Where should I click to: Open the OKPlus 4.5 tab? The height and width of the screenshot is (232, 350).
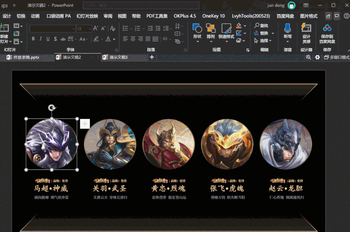pos(185,16)
